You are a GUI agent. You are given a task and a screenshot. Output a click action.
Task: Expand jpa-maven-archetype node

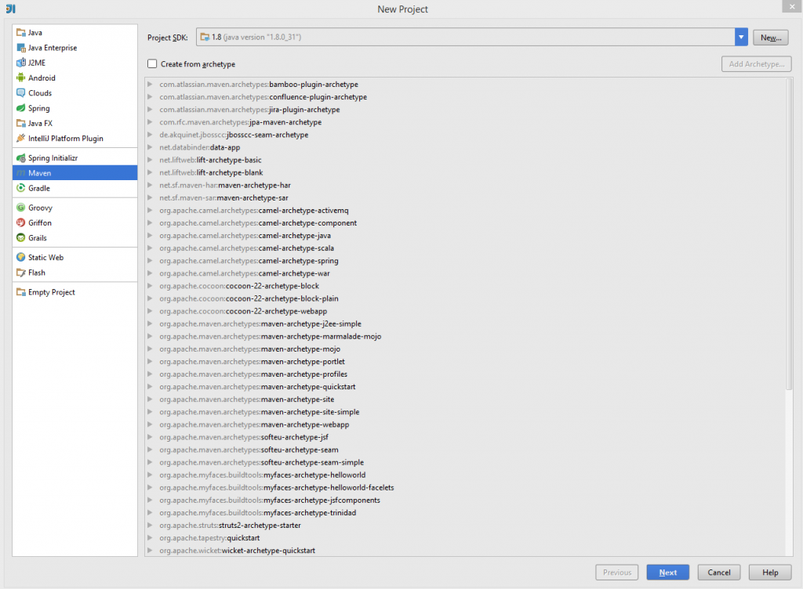click(150, 121)
